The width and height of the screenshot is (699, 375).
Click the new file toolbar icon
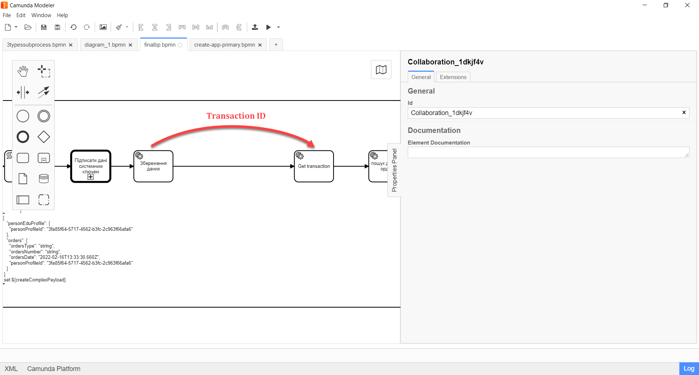coord(8,27)
